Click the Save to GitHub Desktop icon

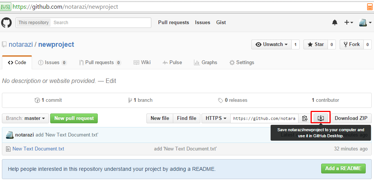click(x=320, y=118)
